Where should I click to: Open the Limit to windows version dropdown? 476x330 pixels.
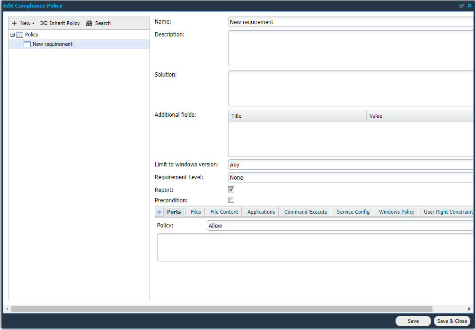point(350,165)
